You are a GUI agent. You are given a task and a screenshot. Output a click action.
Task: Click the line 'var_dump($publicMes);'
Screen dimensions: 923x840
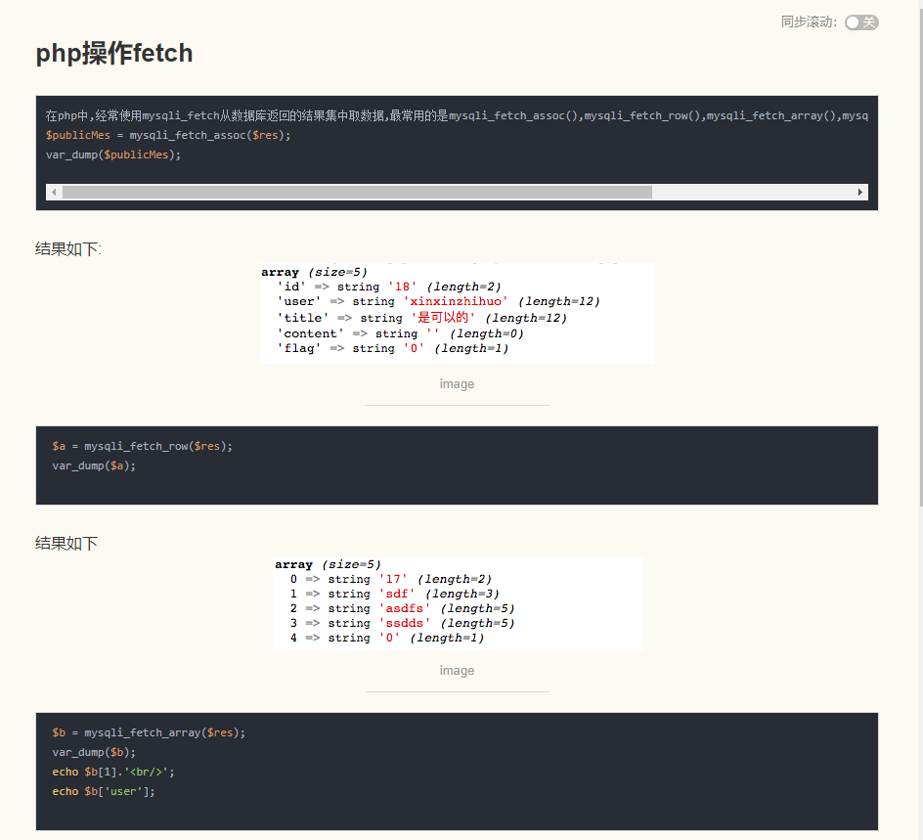tap(113, 155)
